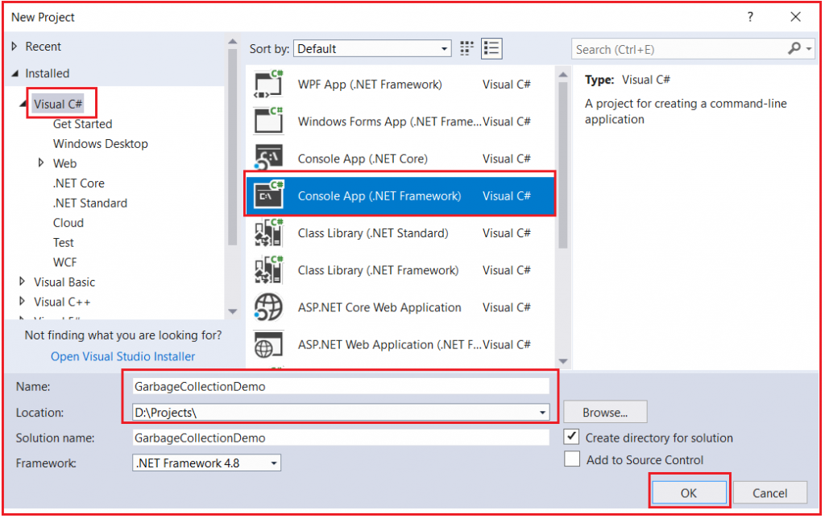Click the search magnifier icon
Image resolution: width=825 pixels, height=518 pixels.
coord(794,49)
